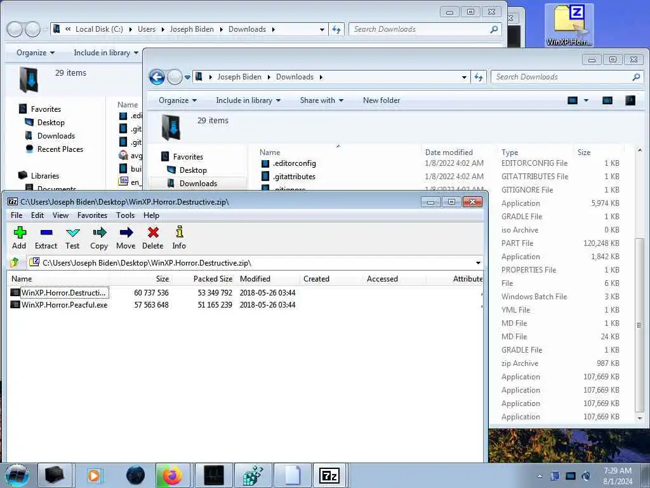
Task: Open the Favorites menu in 7-Zip
Action: [x=92, y=215]
